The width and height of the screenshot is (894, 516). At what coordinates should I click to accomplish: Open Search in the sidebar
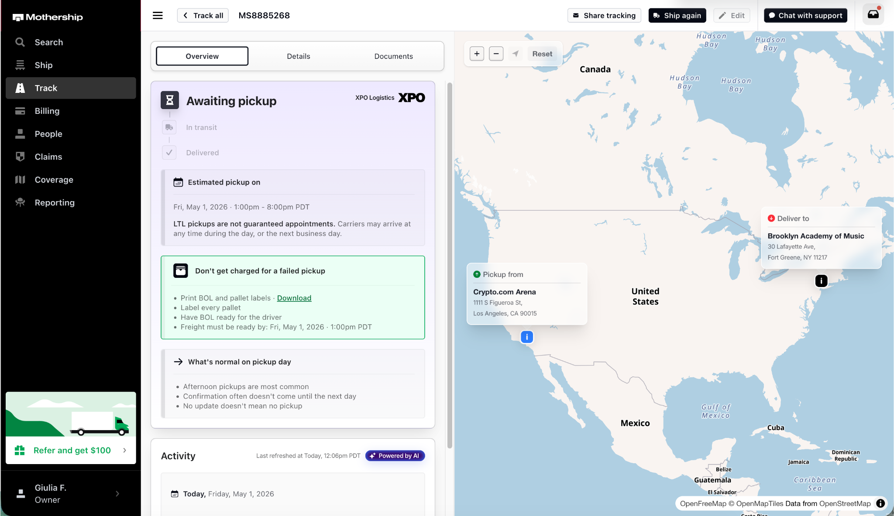pyautogui.click(x=71, y=42)
